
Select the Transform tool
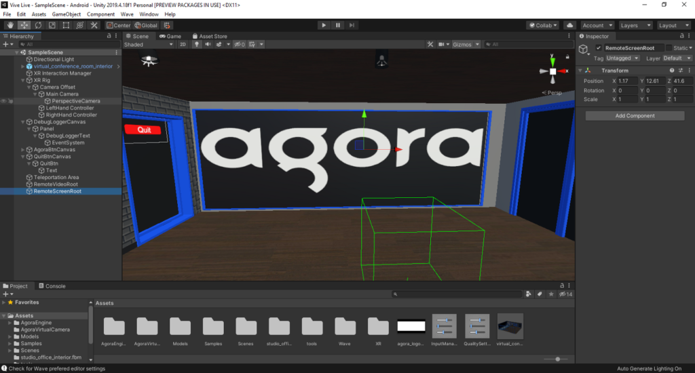[x=80, y=25]
